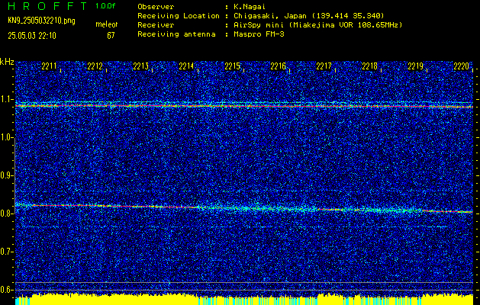
Task: Click the meteor count label
Action: tap(107, 24)
